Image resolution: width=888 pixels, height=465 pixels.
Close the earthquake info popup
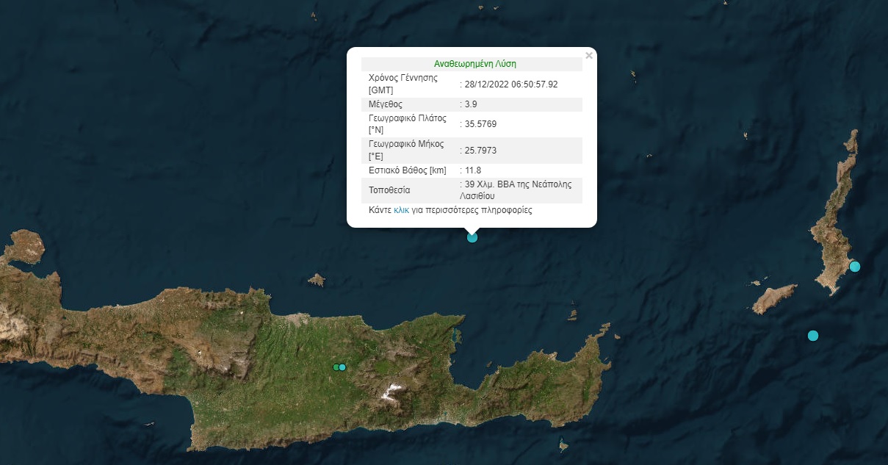(x=588, y=55)
